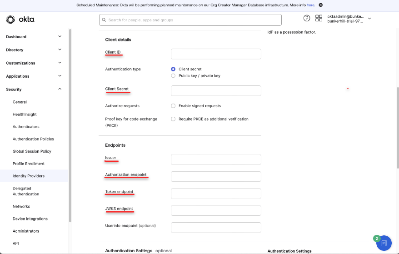
Task: Open the help question mark icon
Action: click(x=307, y=18)
